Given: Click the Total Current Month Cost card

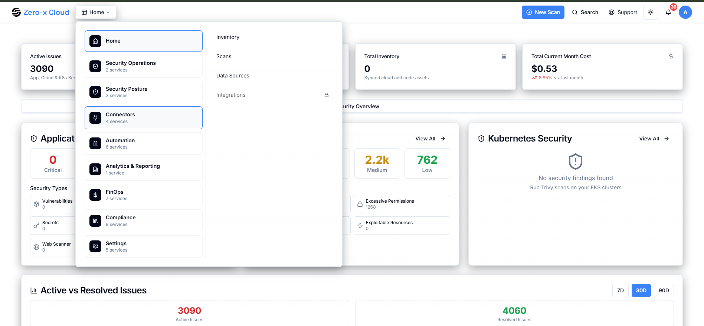Looking at the screenshot, I should [x=603, y=67].
